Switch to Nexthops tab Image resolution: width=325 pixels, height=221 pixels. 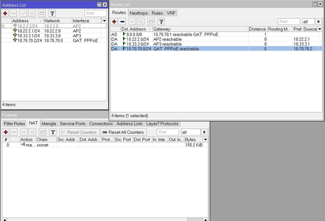tap(139, 13)
